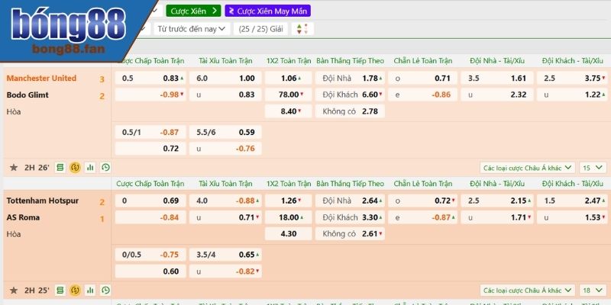Toggle the up/down sort arrows
This screenshot has height=305, width=611.
coord(302,29)
